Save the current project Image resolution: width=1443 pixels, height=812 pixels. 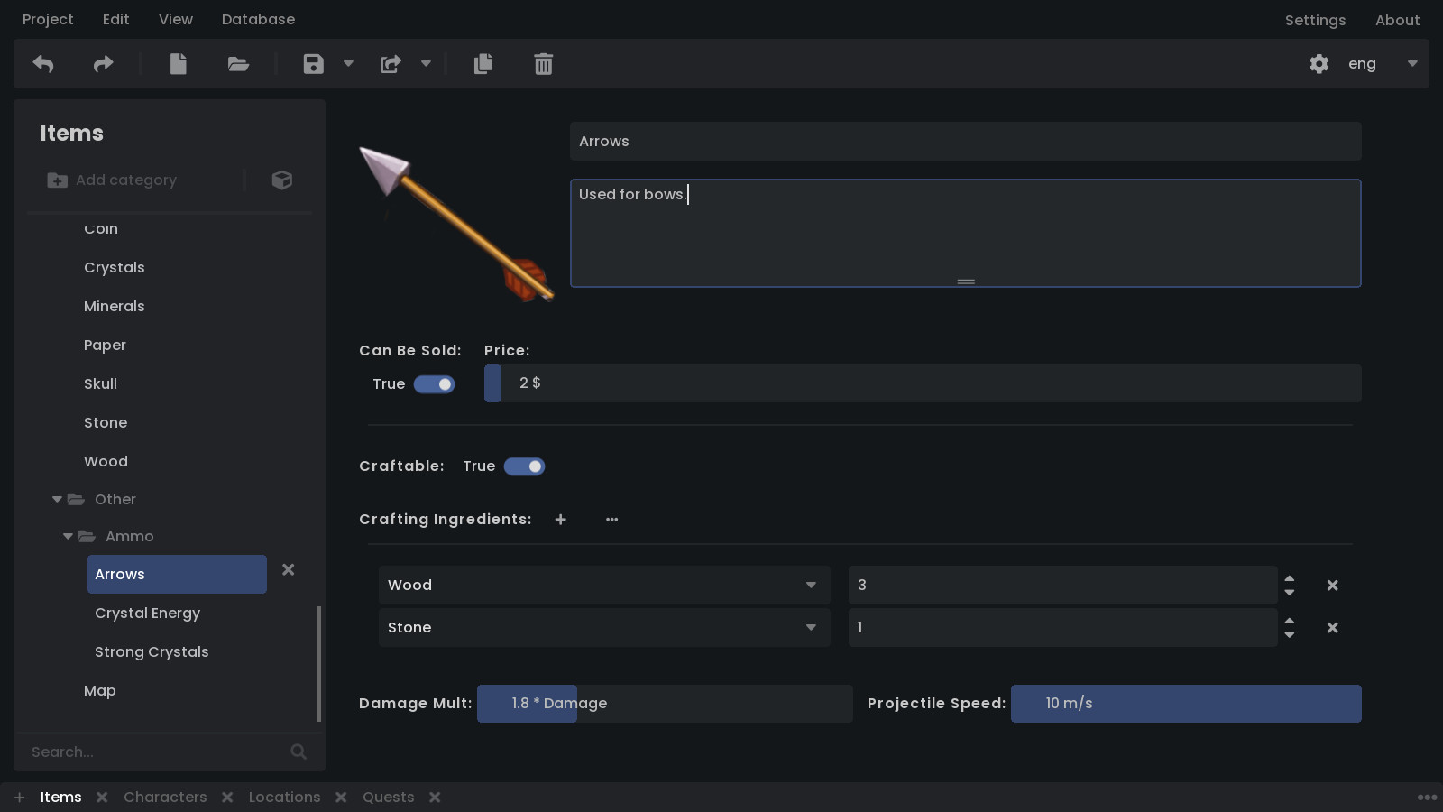pos(312,64)
